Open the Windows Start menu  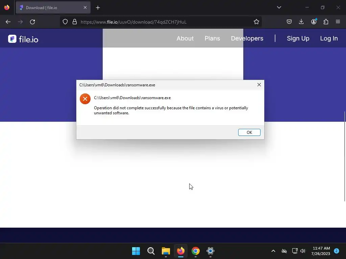coord(136,251)
